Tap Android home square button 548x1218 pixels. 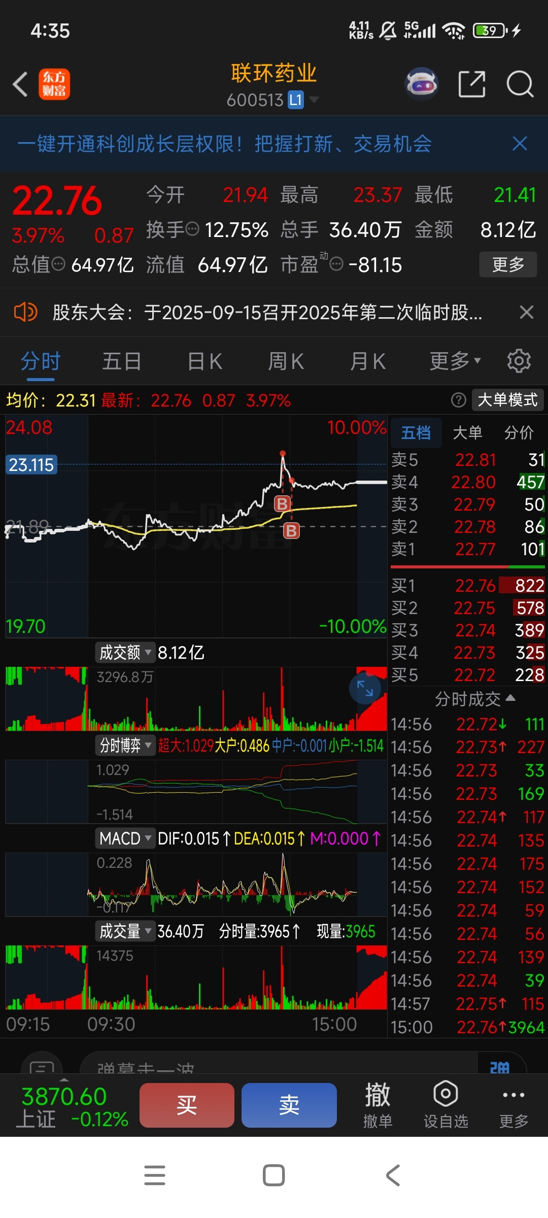(273, 1175)
